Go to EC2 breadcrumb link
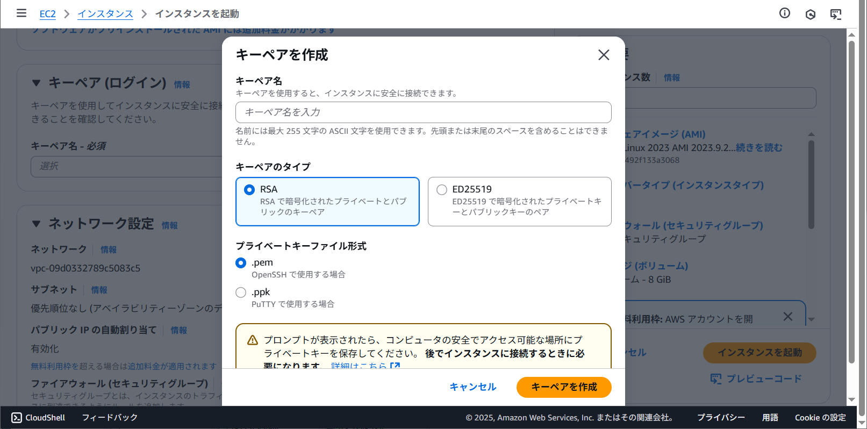Image resolution: width=867 pixels, height=429 pixels. 47,14
